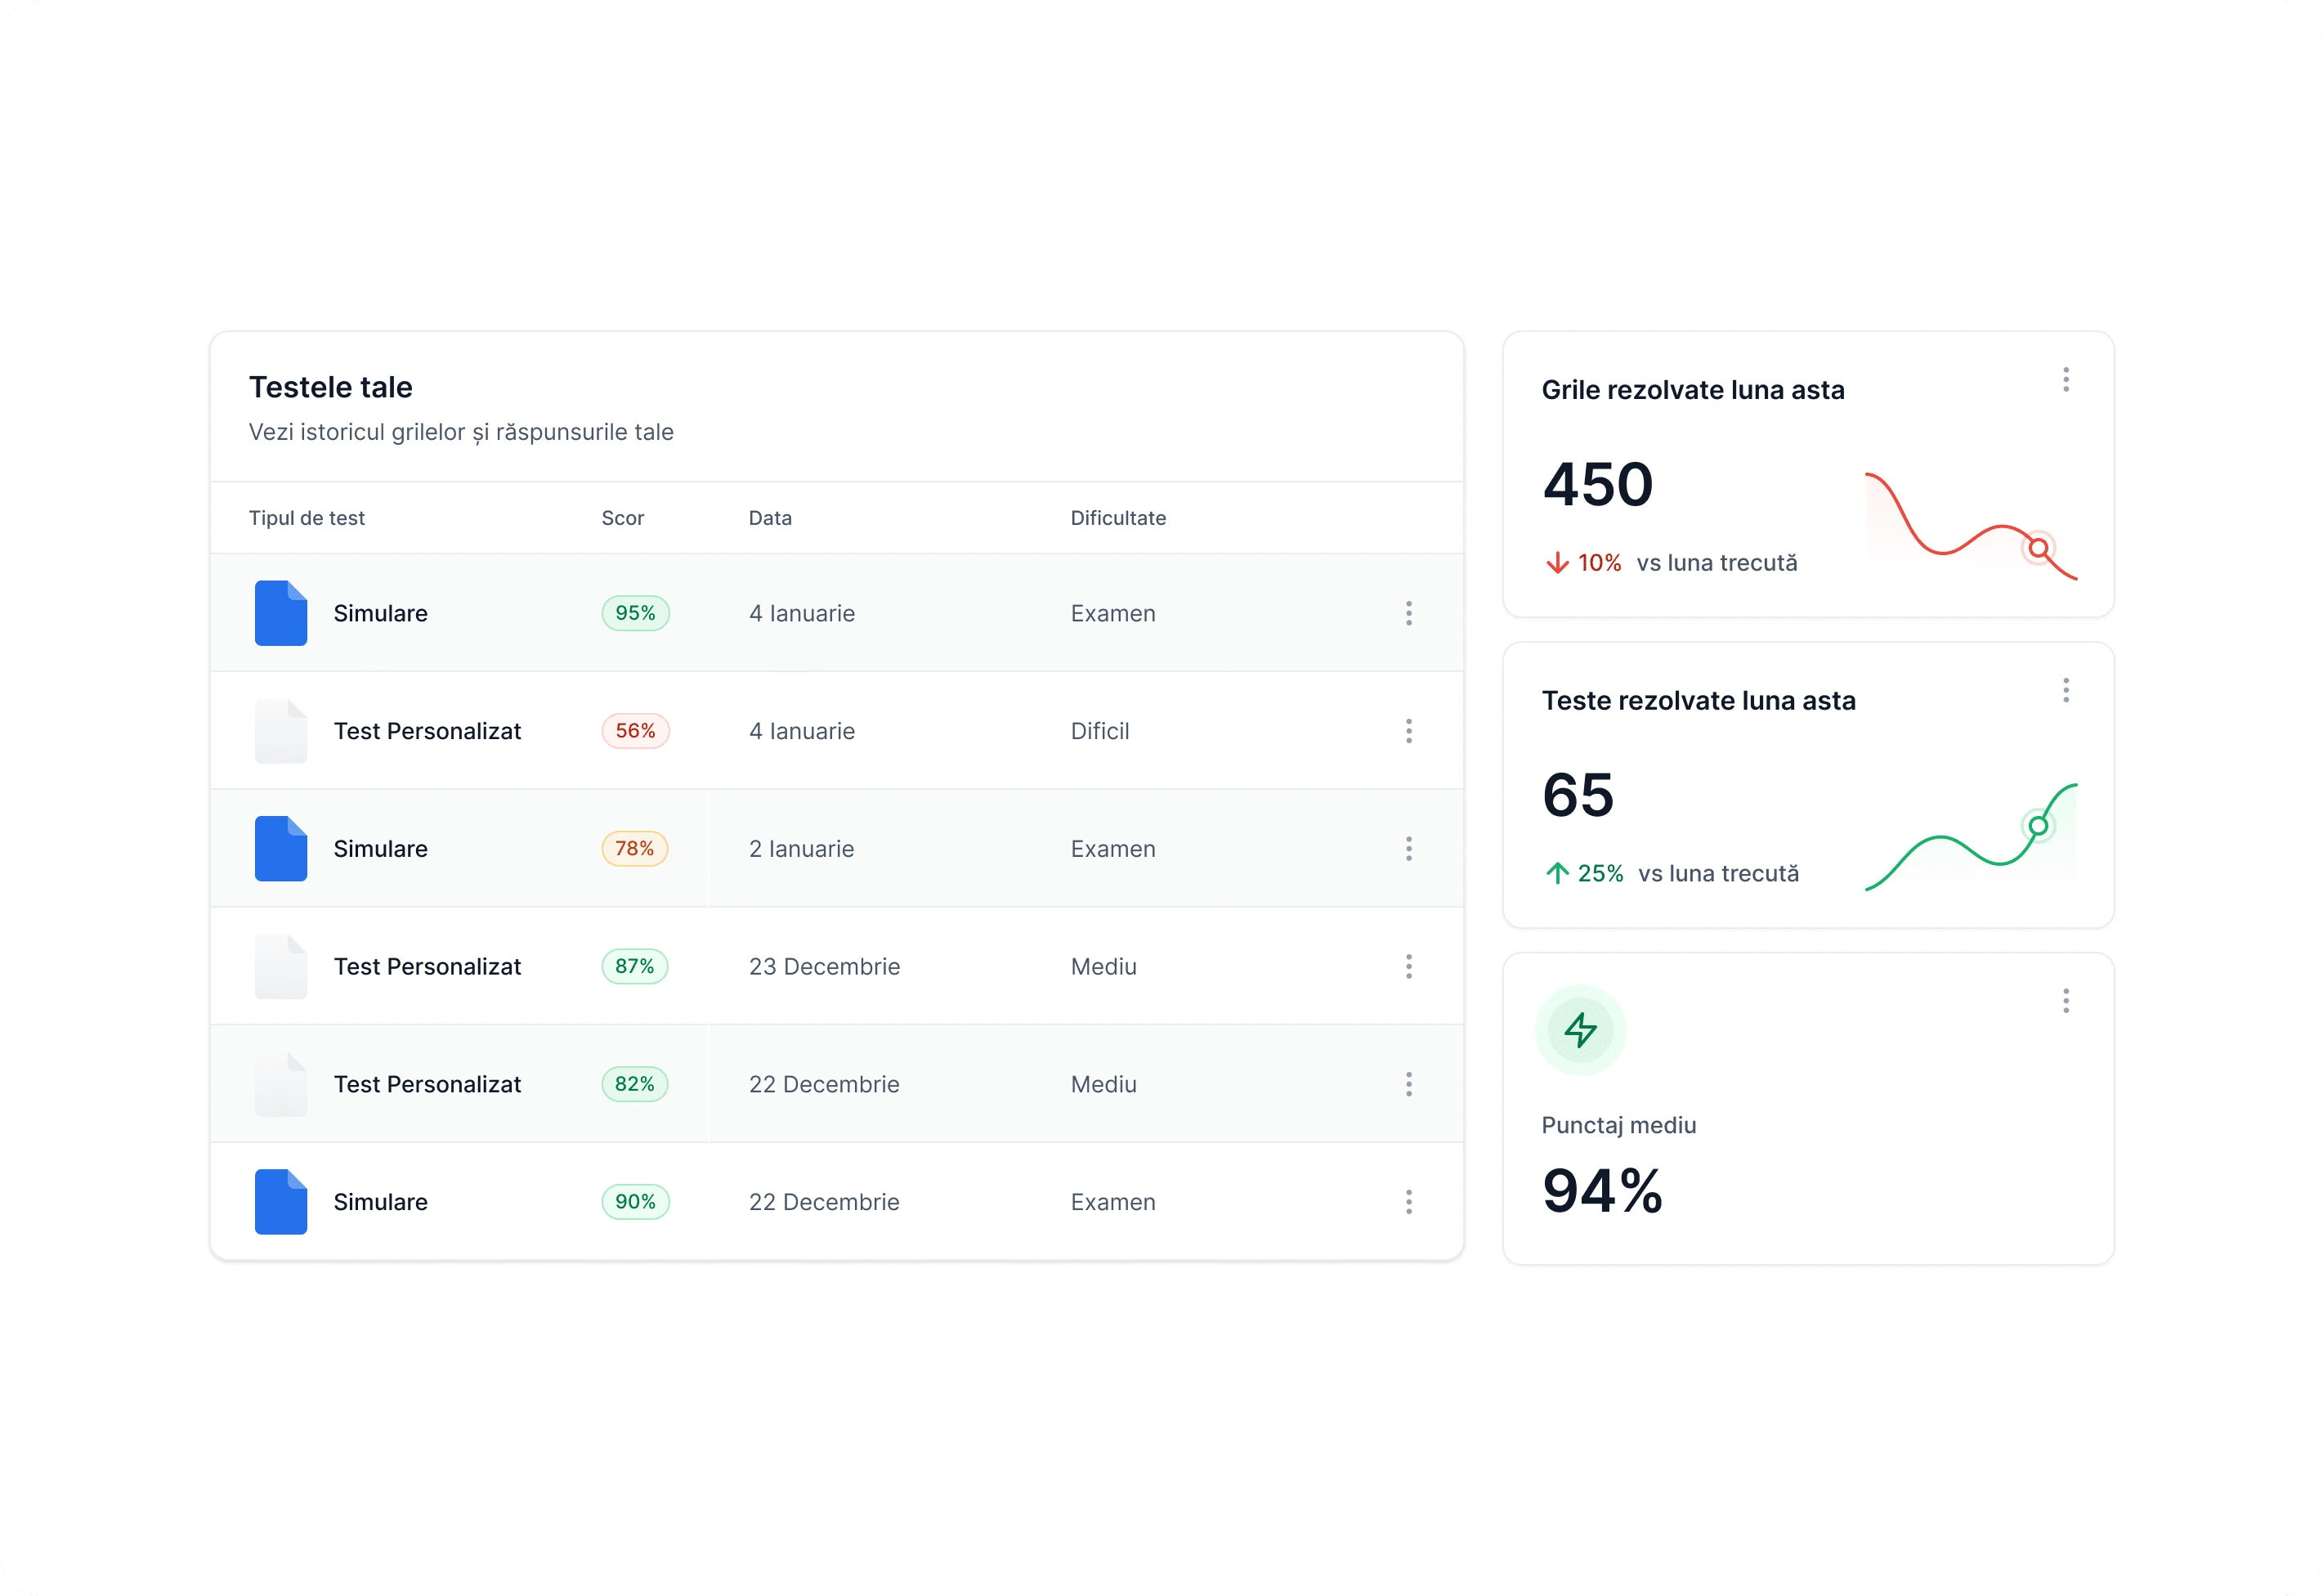Screen dimensions: 2323x1596
Task: Click the Punctaj mediu label
Action: click(x=1618, y=1125)
